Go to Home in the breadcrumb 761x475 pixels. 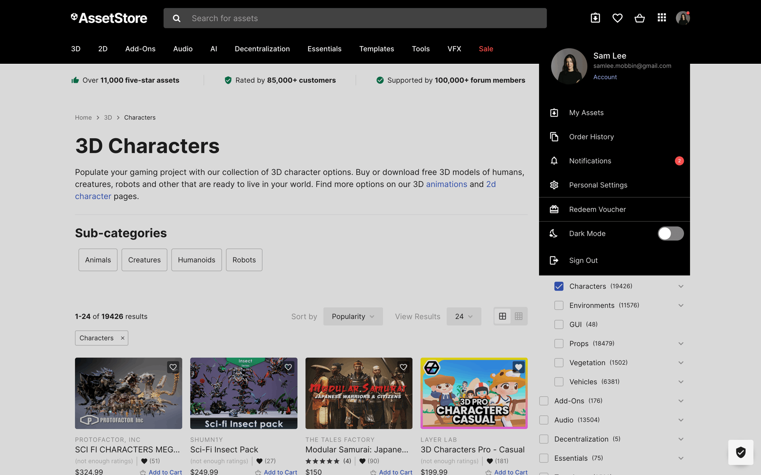(x=83, y=118)
